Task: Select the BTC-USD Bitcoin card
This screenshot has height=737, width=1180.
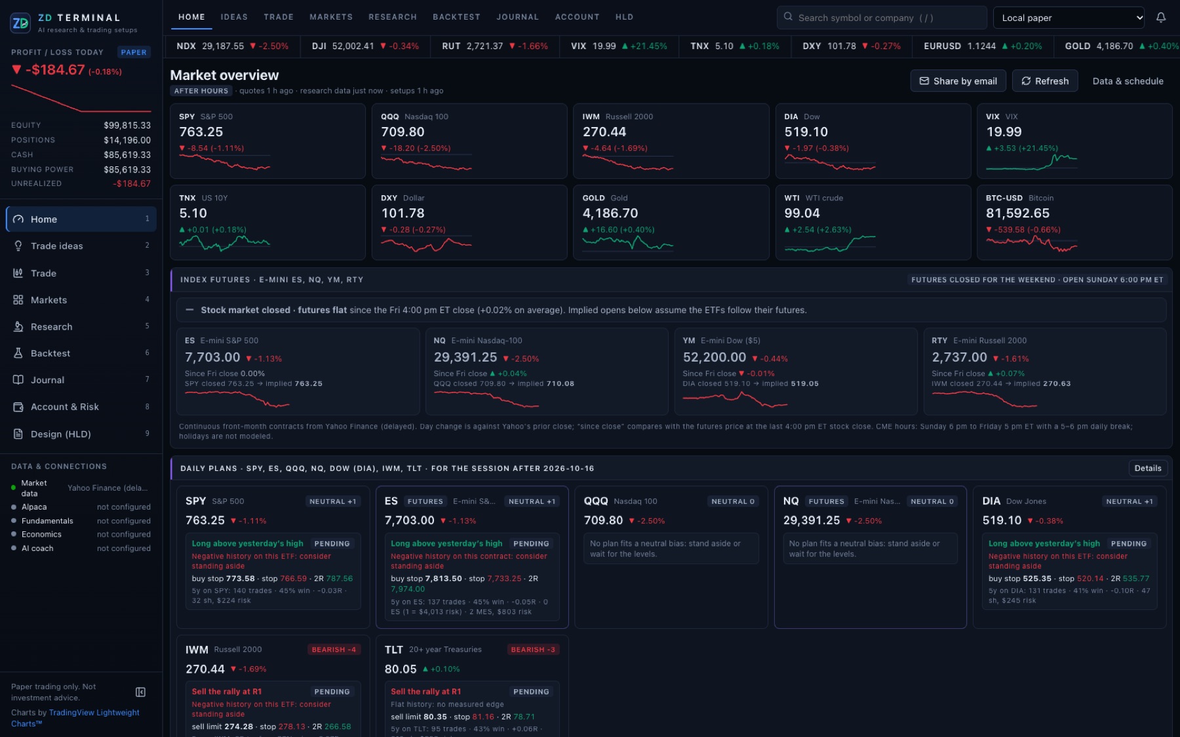Action: 1074,222
